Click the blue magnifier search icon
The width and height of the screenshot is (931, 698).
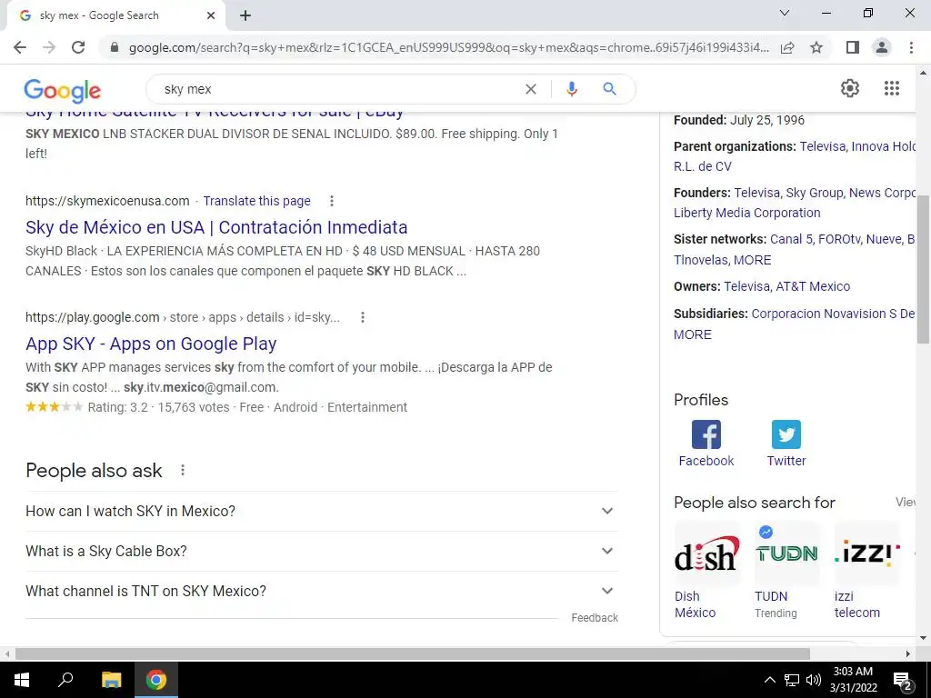point(609,89)
